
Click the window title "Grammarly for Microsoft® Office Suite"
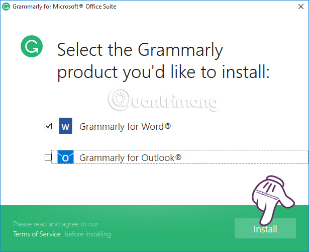pos(64,7)
